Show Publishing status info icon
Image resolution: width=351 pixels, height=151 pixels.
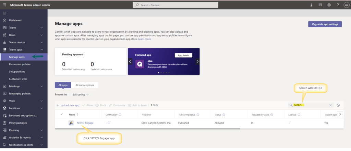coord(198,115)
